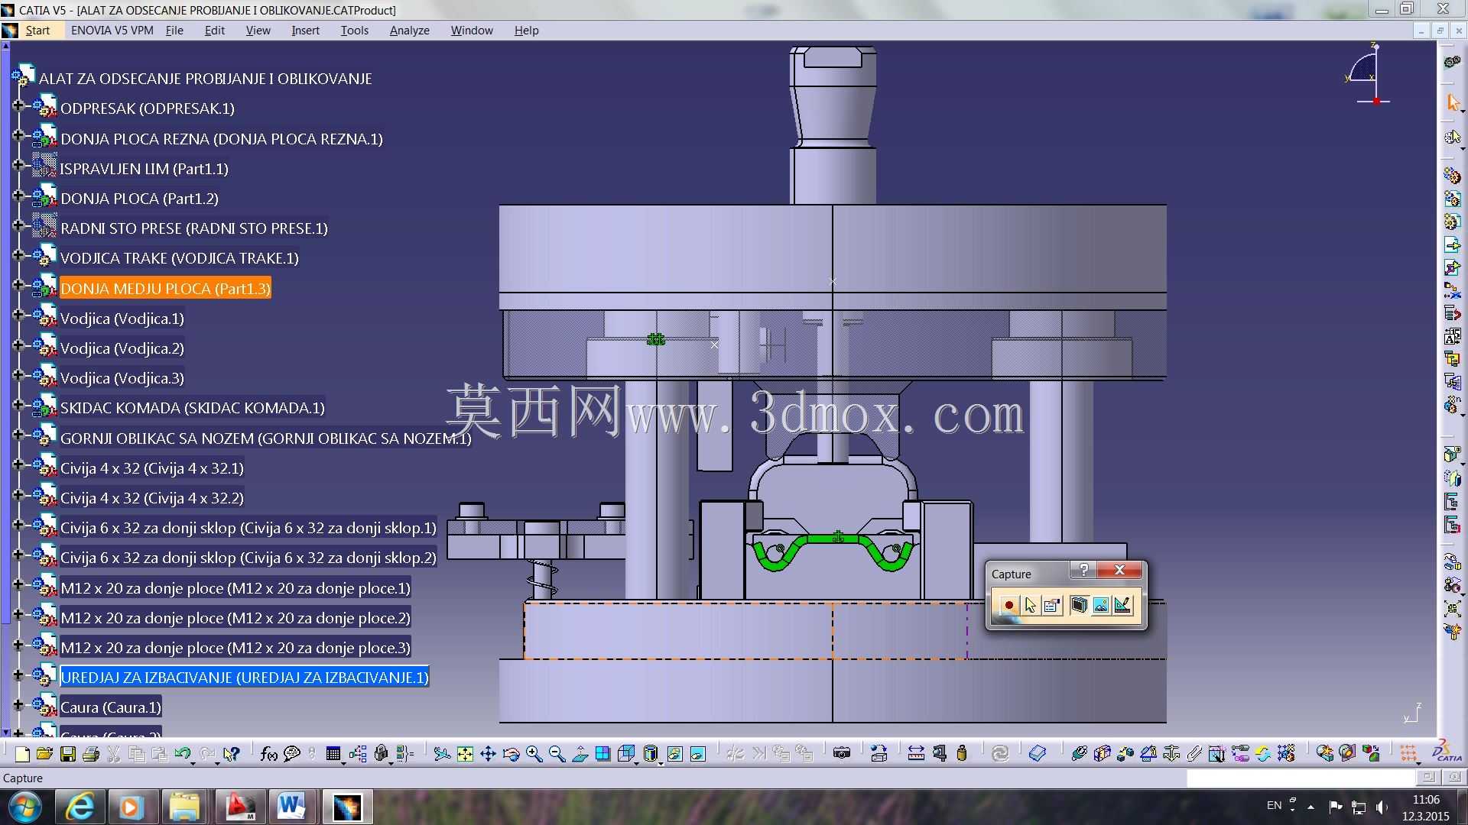Click the Zoom Out magnifier

coord(557,754)
